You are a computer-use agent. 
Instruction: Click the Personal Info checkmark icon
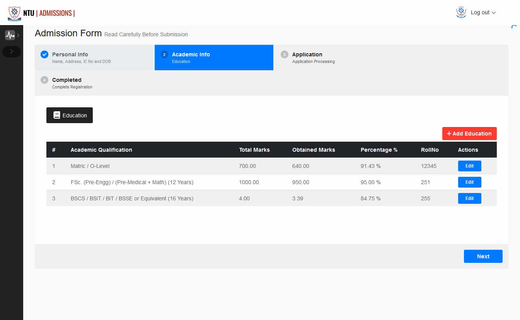click(x=44, y=54)
